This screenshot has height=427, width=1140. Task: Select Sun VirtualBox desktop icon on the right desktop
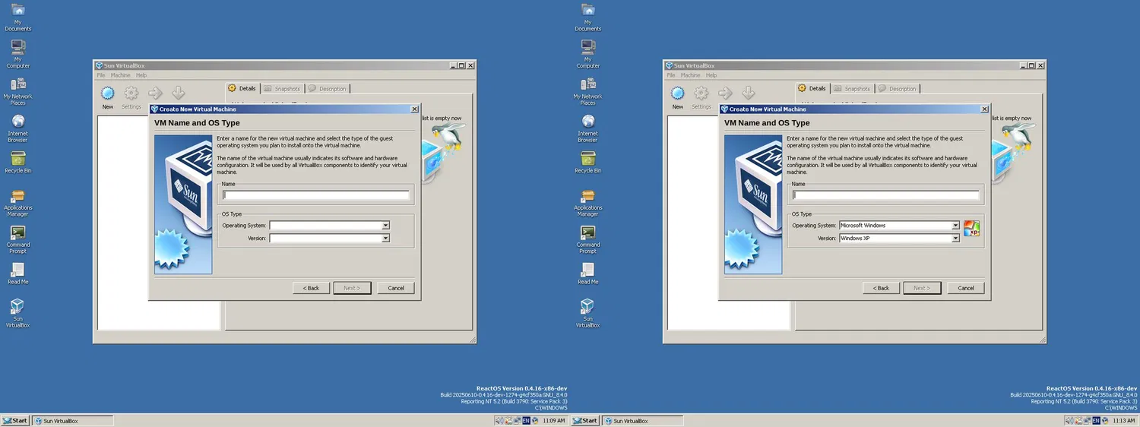[x=587, y=313]
